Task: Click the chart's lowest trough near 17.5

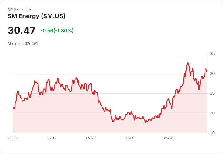Action: [x=145, y=122]
